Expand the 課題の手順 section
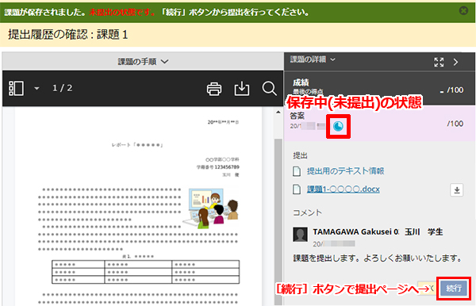The height and width of the screenshot is (306, 476). (143, 62)
